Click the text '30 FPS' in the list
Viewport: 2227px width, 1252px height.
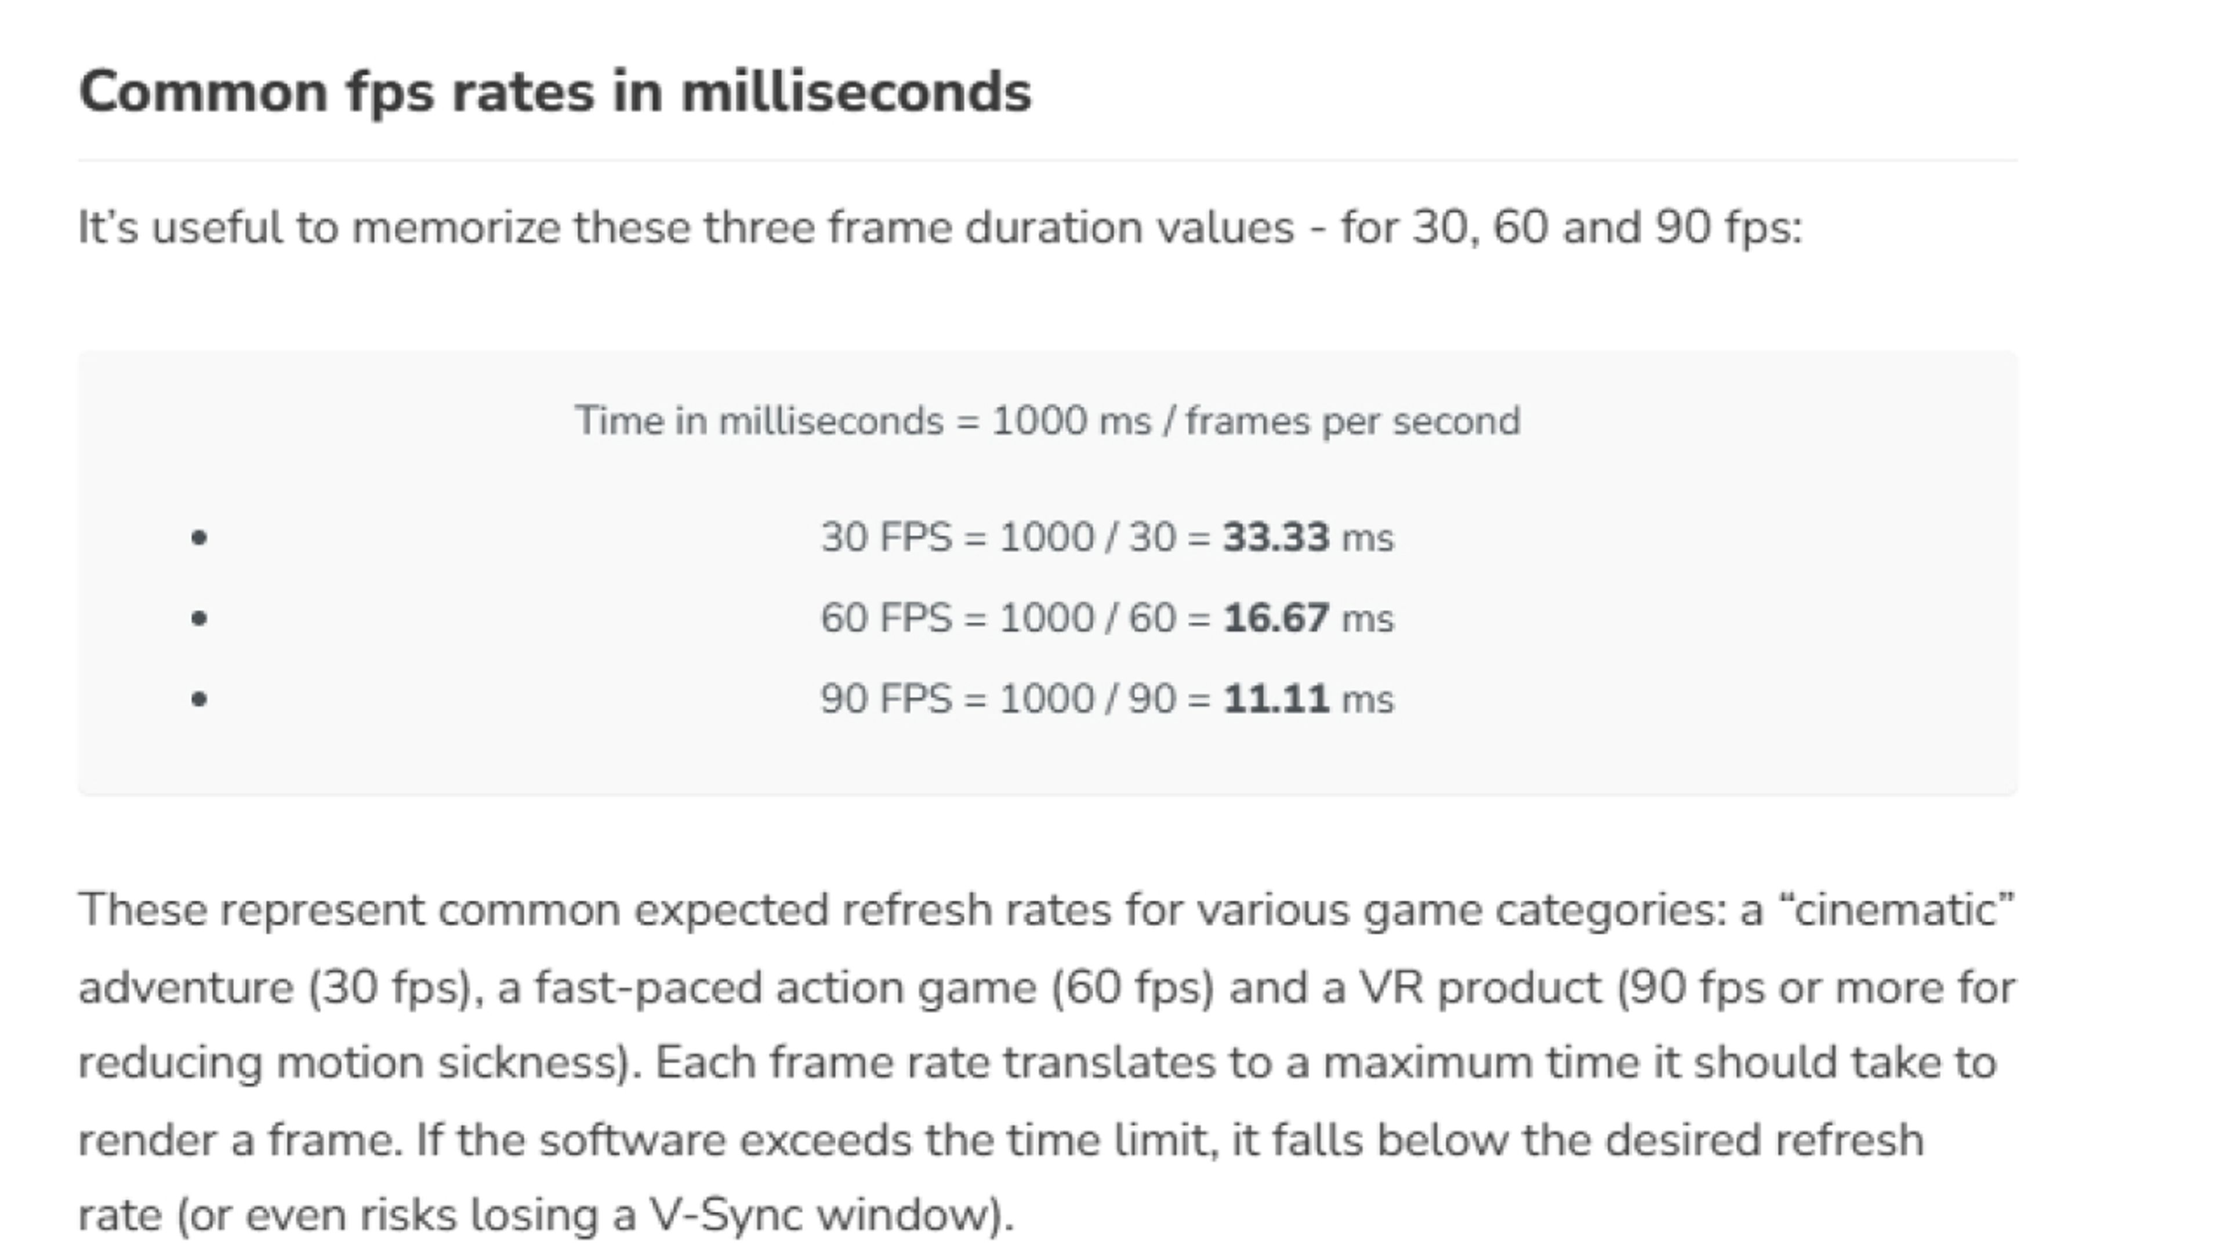click(x=885, y=537)
